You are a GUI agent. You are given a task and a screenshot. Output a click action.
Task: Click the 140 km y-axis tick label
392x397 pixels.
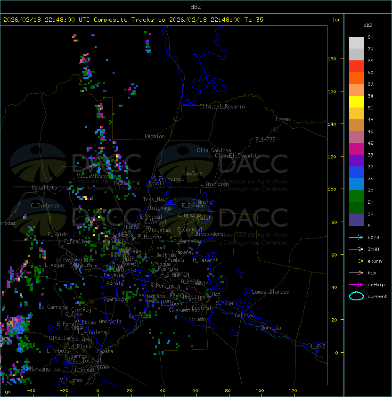click(332, 124)
